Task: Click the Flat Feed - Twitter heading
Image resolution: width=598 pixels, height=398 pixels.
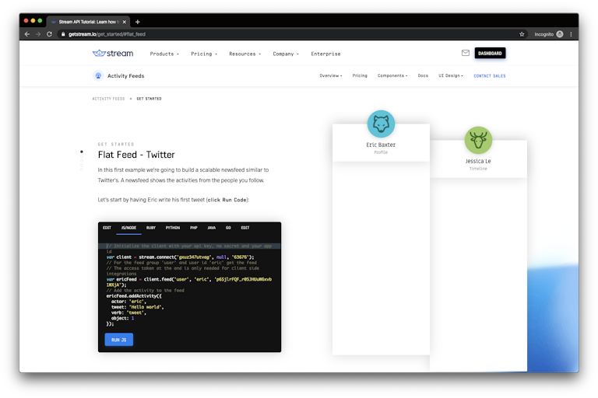Action: 136,155
